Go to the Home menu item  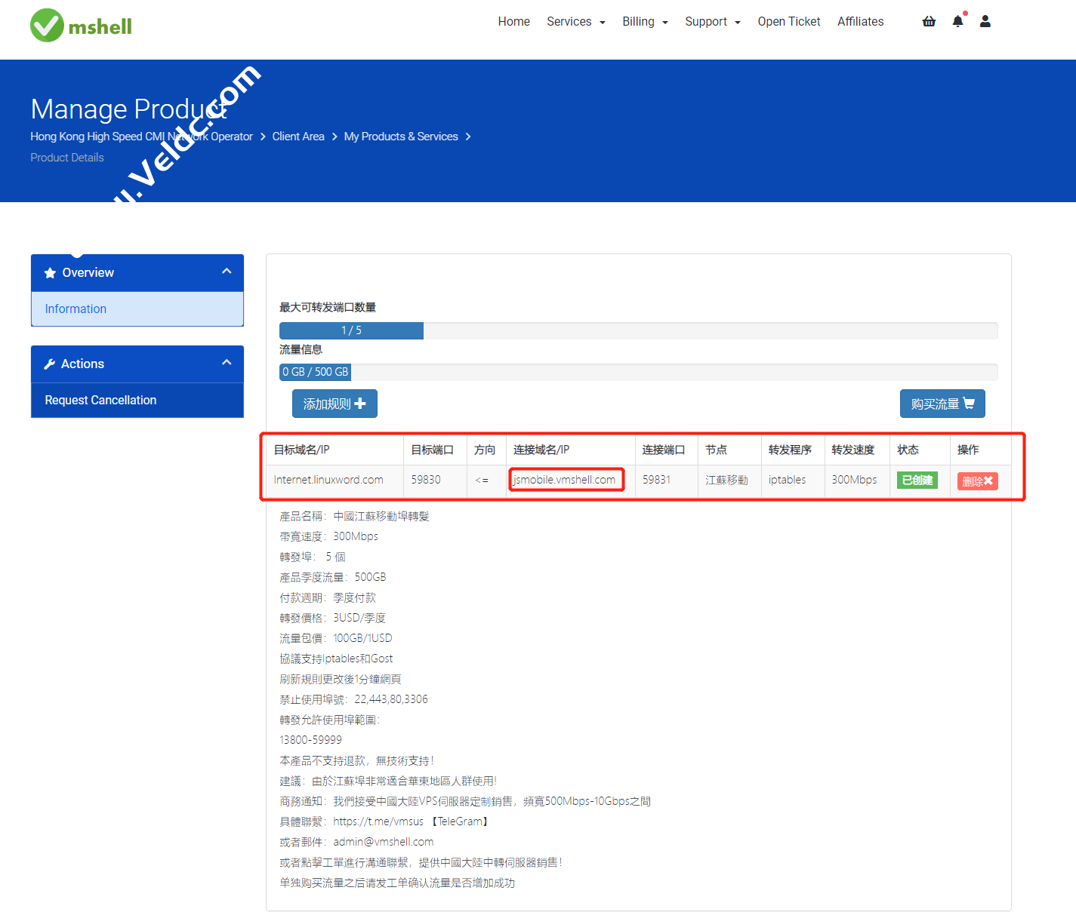(x=513, y=22)
